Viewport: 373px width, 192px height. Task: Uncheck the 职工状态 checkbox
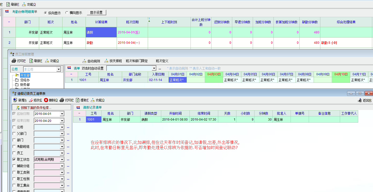click(x=14, y=159)
